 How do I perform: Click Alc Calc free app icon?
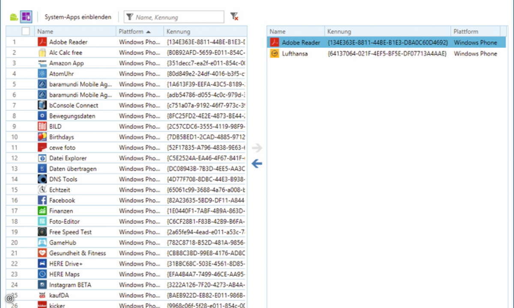42,53
